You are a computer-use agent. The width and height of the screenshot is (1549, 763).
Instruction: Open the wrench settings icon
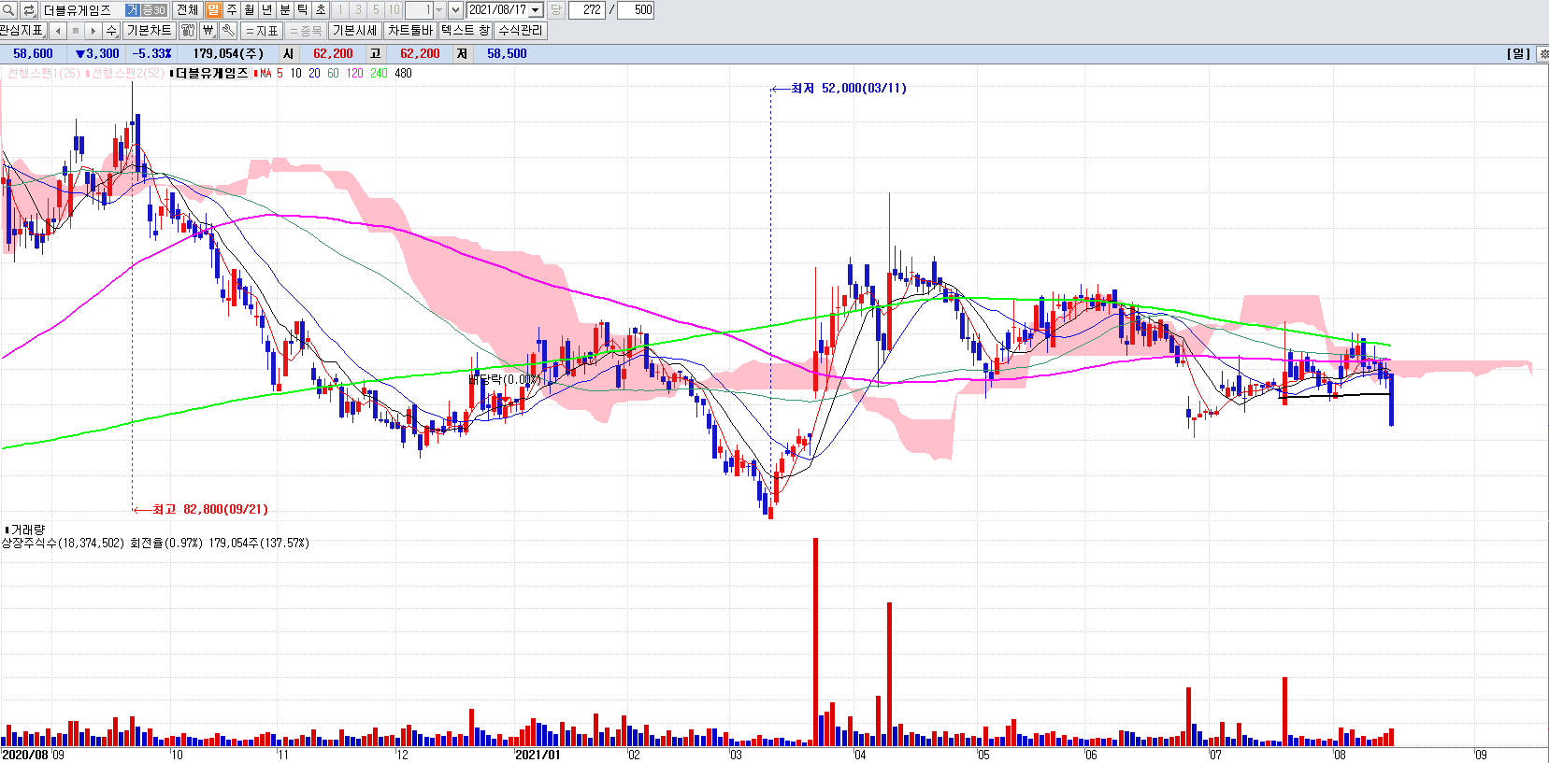228,31
